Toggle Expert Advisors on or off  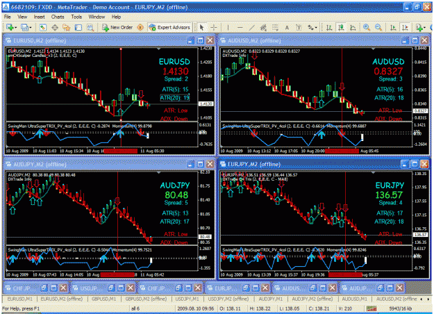(x=169, y=27)
